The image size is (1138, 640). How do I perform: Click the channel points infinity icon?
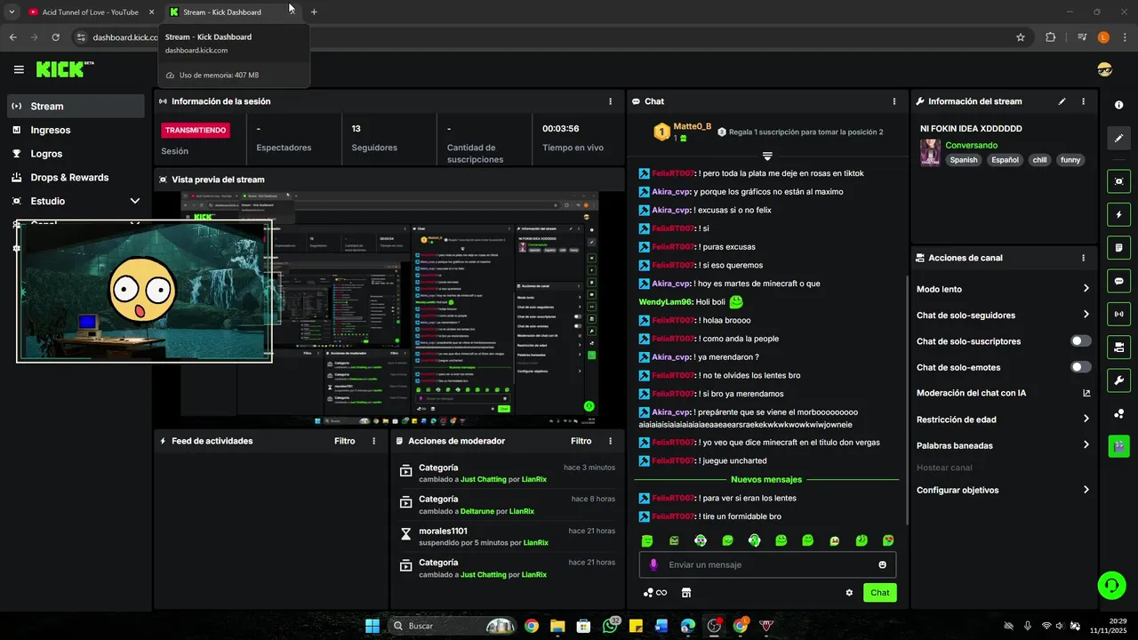tap(655, 593)
